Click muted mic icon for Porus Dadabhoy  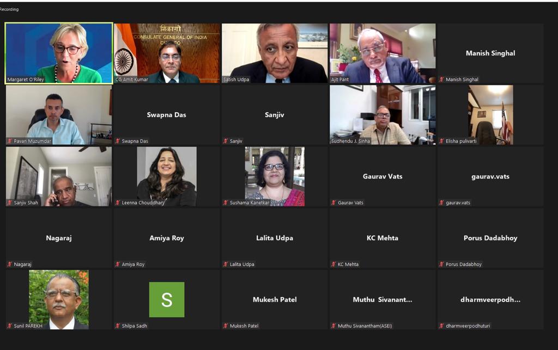point(441,265)
